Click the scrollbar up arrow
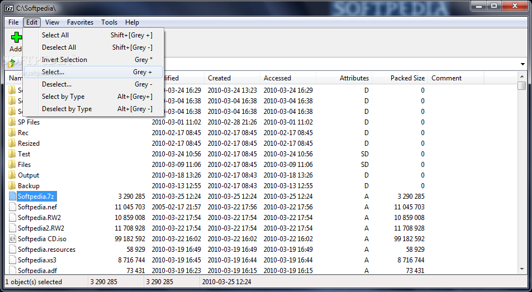 tap(522, 76)
